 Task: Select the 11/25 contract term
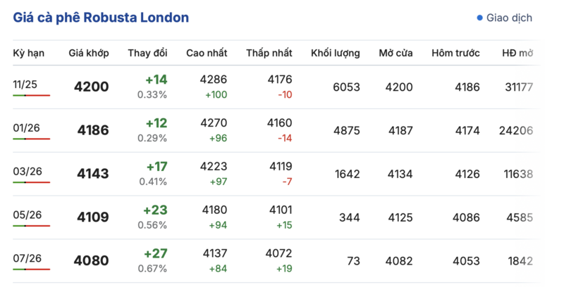pyautogui.click(x=25, y=84)
